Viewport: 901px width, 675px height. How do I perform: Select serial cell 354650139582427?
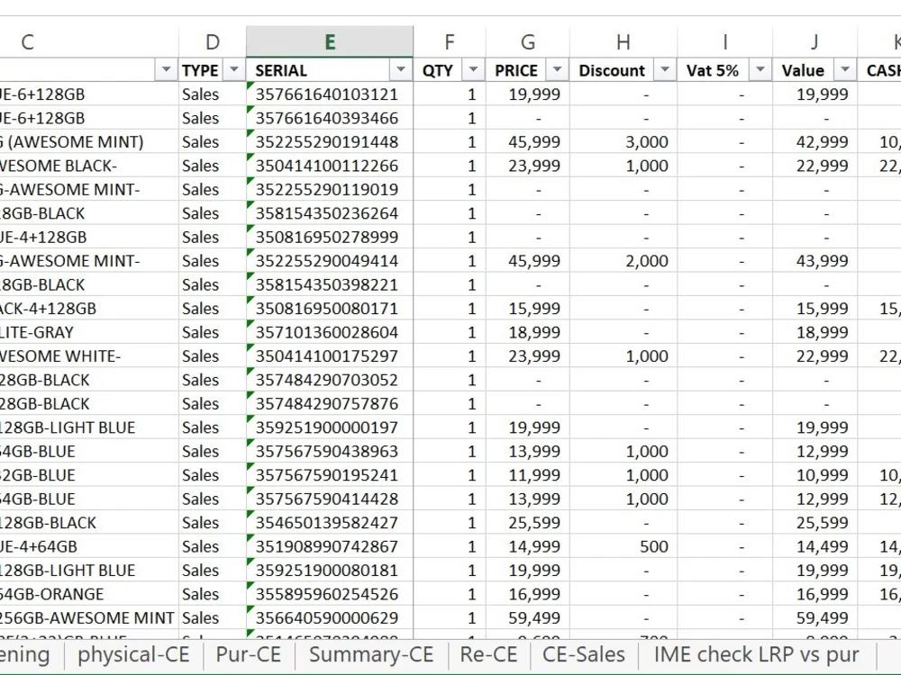click(329, 523)
